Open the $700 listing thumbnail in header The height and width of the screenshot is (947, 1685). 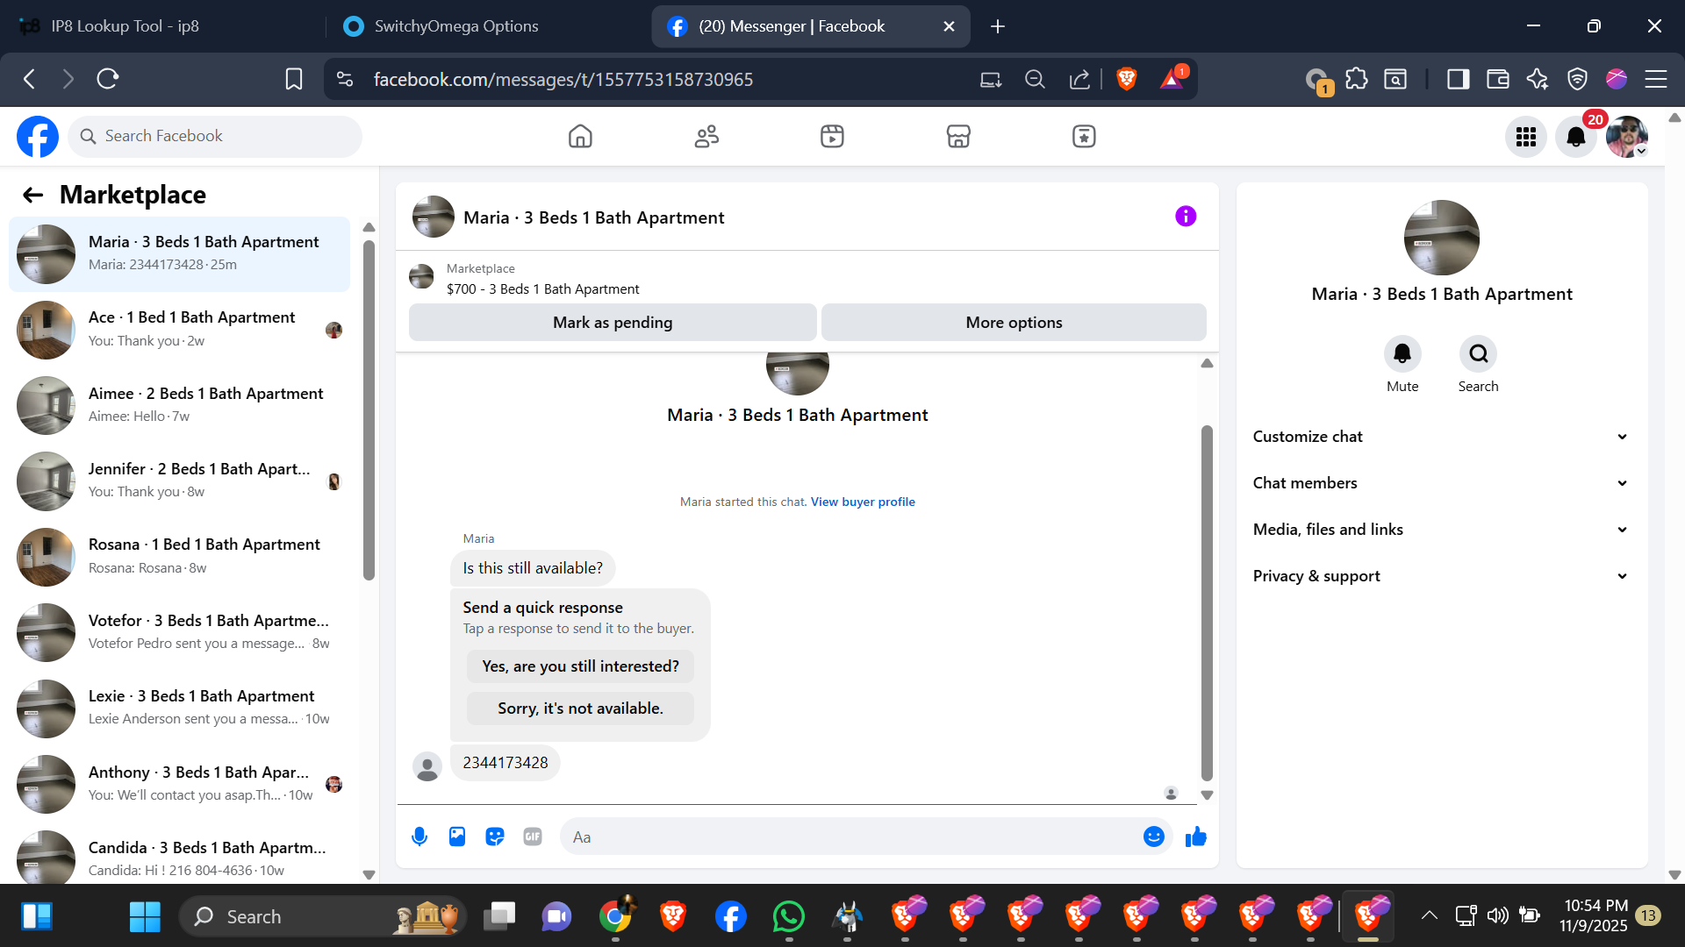coord(421,277)
